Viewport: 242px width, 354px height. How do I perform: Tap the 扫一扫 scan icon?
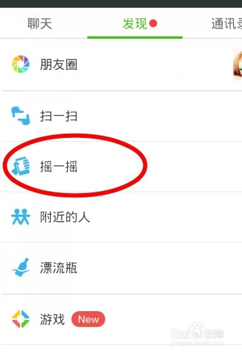[x=21, y=116]
